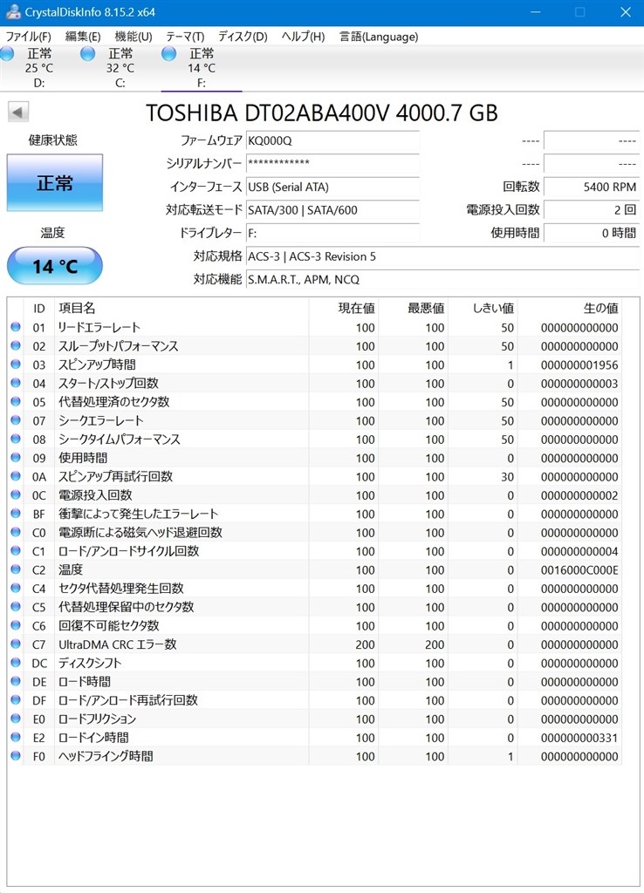Click status dot in row F0 ヘッドフライング時間
The image size is (644, 893).
16,756
